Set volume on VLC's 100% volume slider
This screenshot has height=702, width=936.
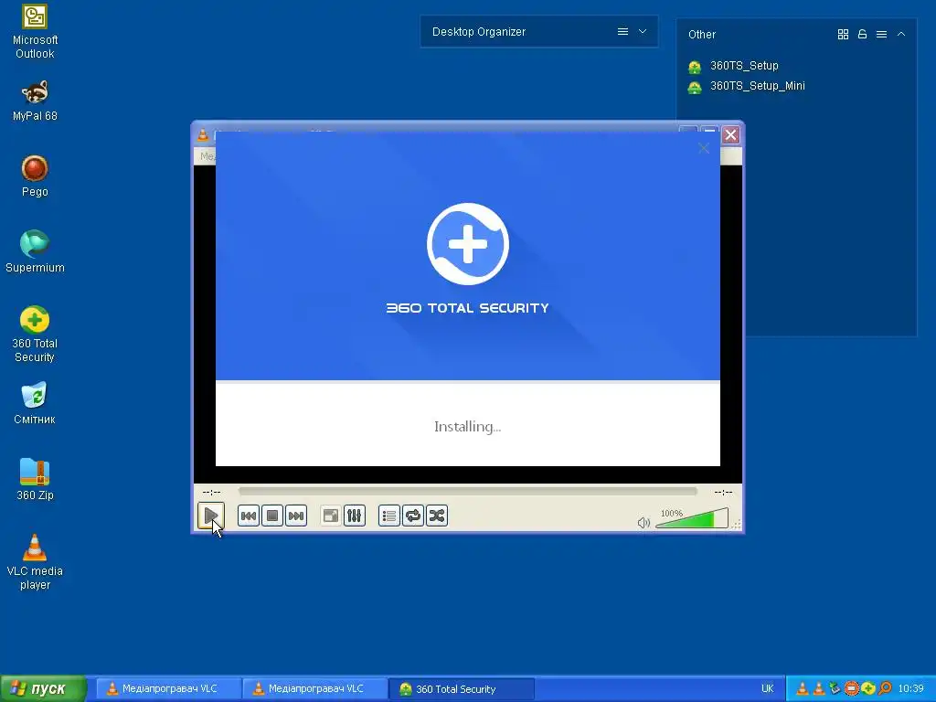(692, 518)
